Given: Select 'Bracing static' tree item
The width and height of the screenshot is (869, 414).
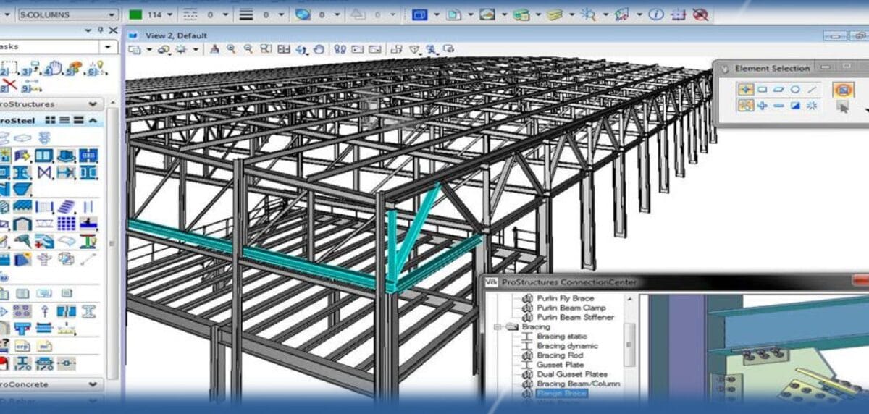Looking at the screenshot, I should 562,337.
